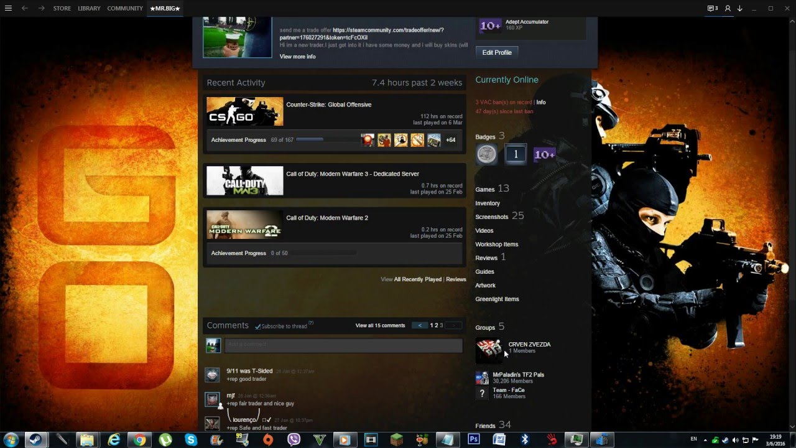The height and width of the screenshot is (448, 796).
Task: Click the second CS:GO achievement icon
Action: point(384,140)
